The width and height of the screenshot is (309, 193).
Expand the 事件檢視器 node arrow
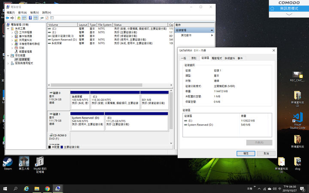coord(12,36)
